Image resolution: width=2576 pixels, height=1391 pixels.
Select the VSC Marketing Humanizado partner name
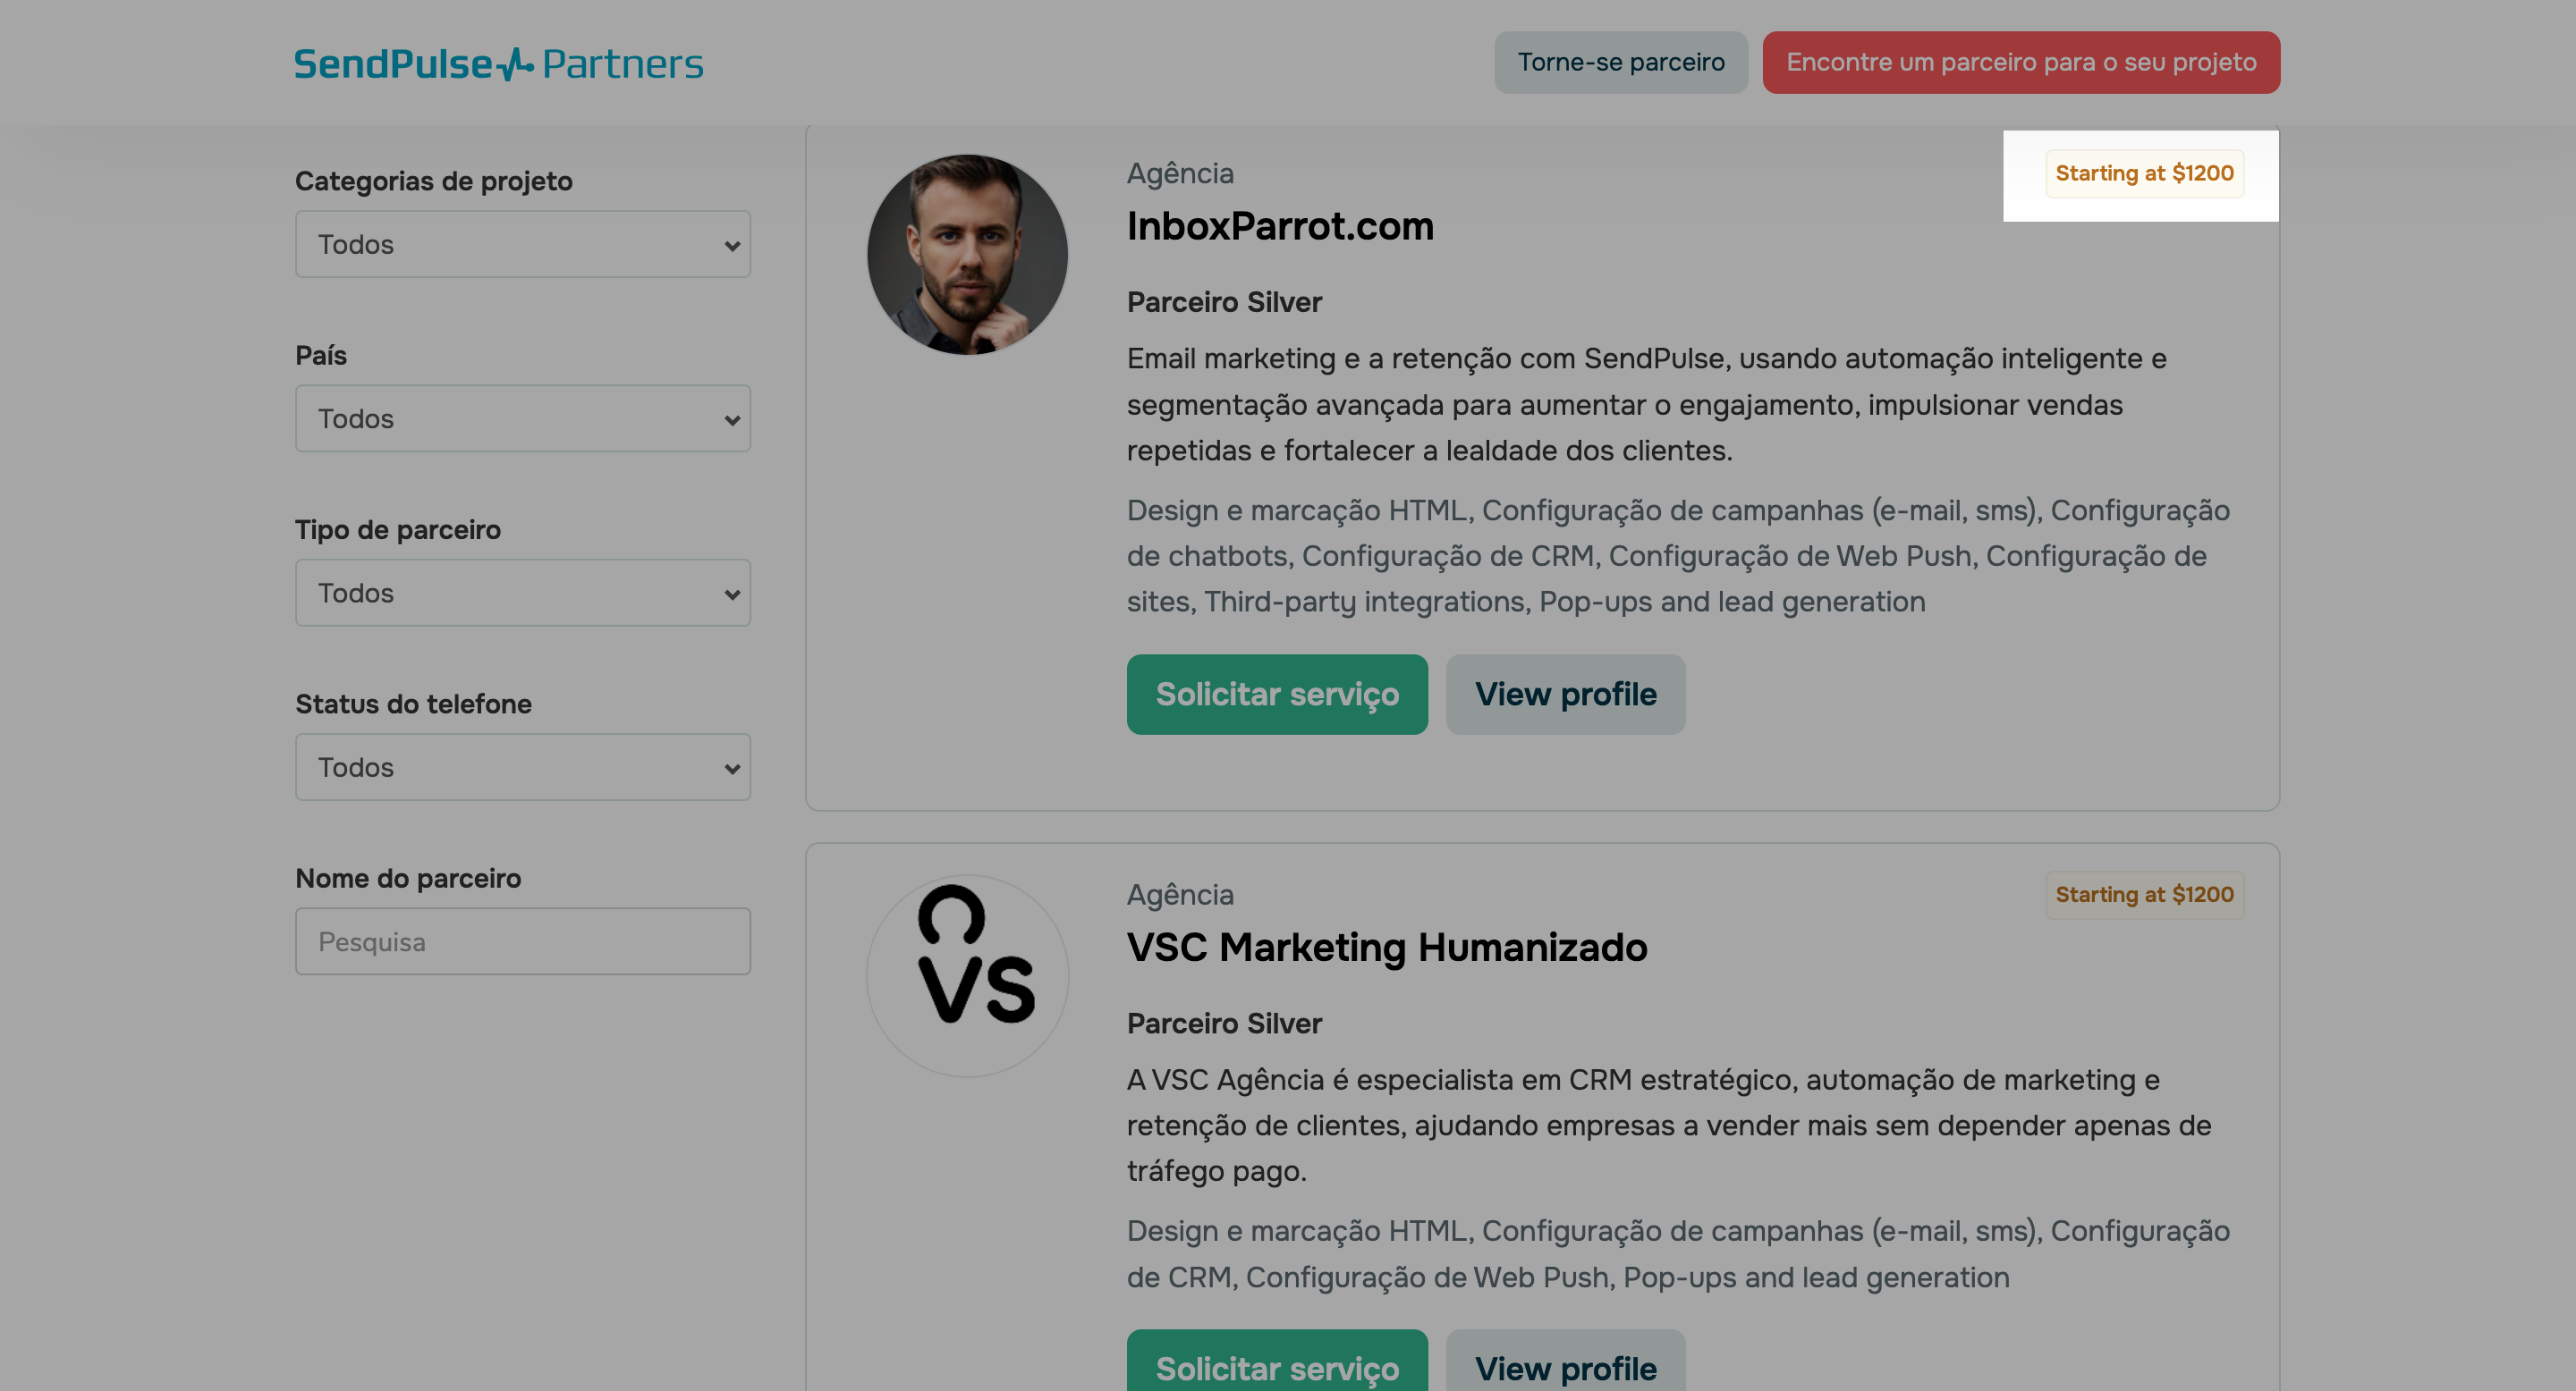pyautogui.click(x=1386, y=948)
